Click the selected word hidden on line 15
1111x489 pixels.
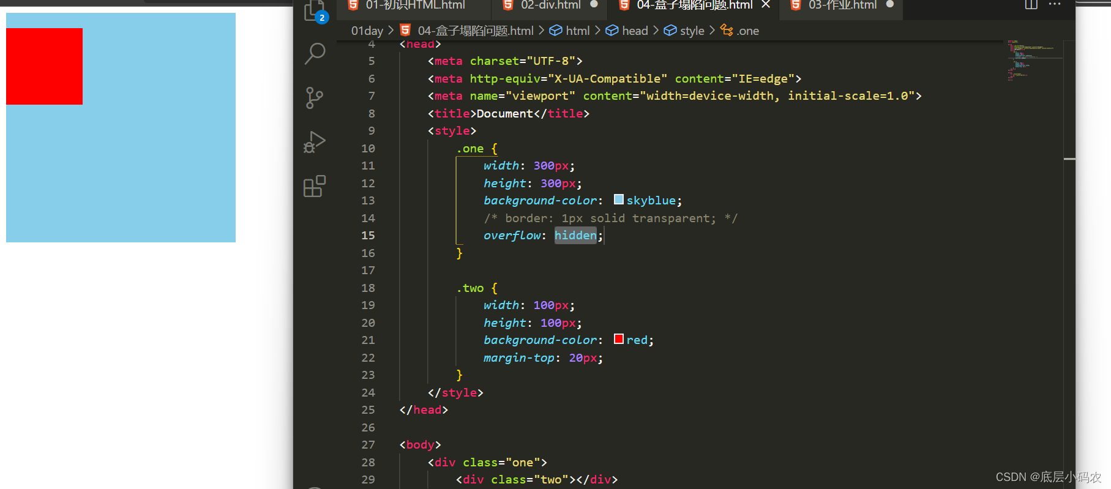click(x=575, y=236)
